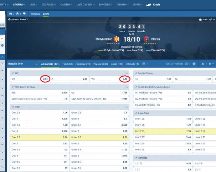The height and width of the screenshot is (172, 216).
Task: Select the Popular (208) tab
Action: point(101,64)
